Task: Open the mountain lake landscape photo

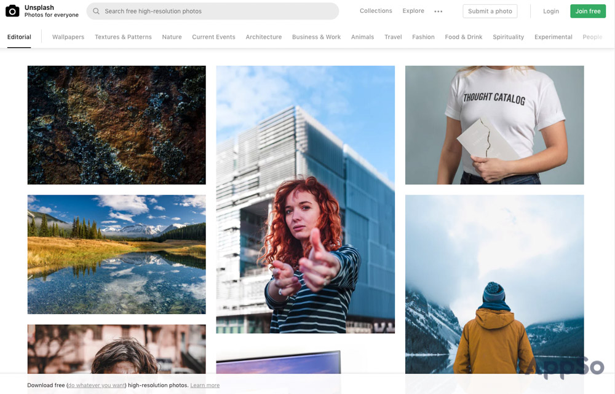Action: [116, 254]
